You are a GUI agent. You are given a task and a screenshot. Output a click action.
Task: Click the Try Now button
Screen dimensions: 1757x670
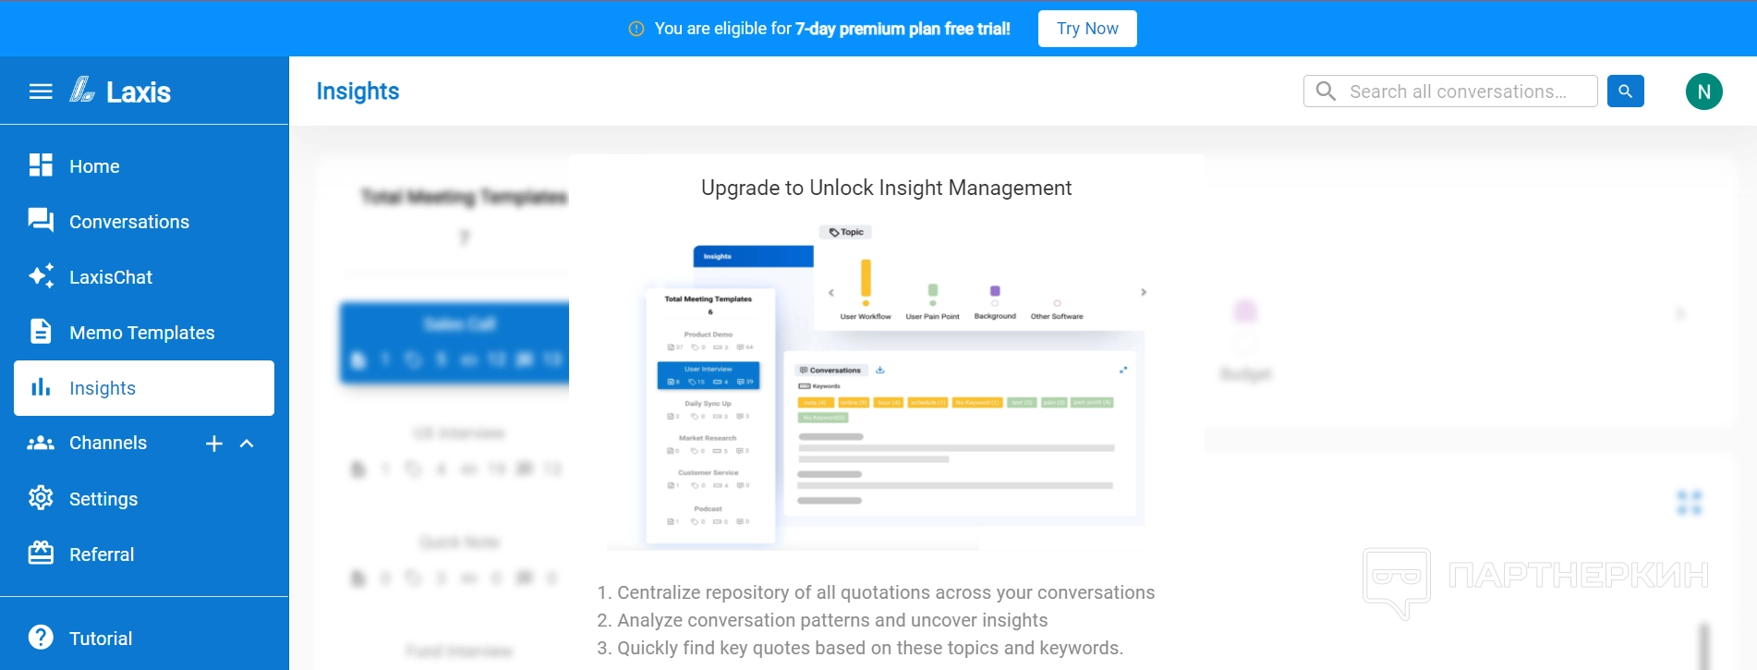coord(1087,29)
